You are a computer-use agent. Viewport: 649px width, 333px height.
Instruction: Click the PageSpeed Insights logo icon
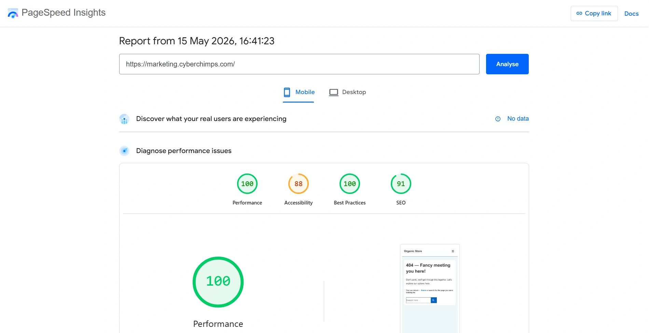13,13
